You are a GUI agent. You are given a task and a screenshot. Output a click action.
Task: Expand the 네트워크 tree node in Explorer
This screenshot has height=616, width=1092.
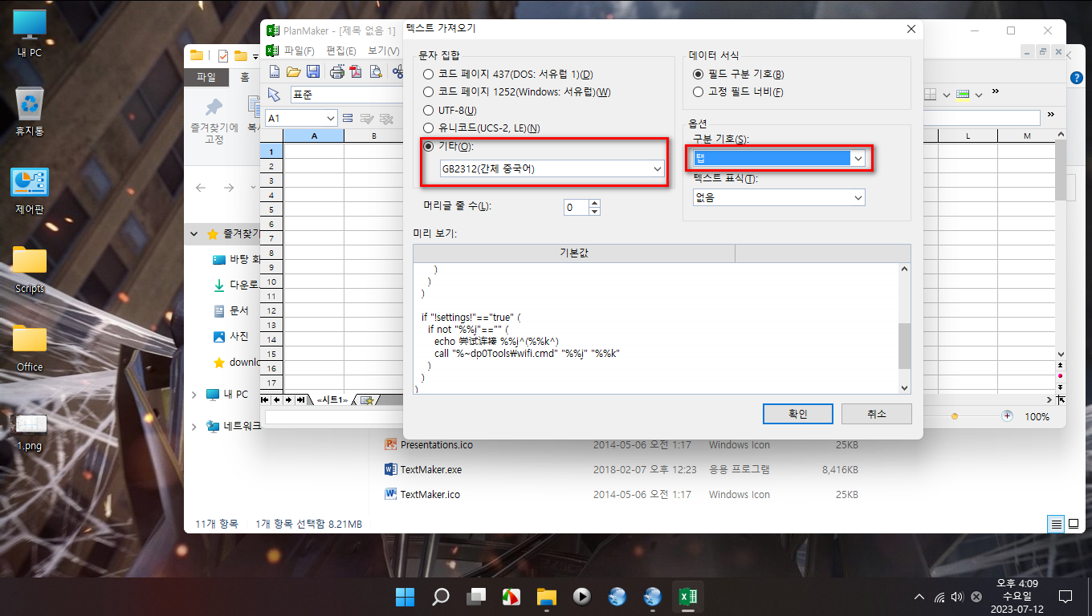coord(194,426)
